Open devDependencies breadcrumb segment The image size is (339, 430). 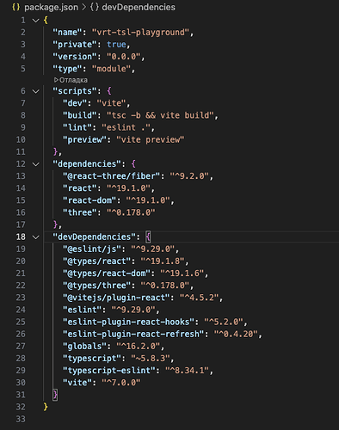(139, 7)
